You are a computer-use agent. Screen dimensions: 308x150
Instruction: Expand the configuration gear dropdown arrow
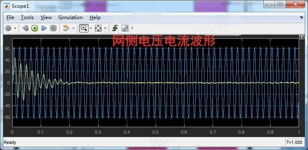click(x=15, y=28)
